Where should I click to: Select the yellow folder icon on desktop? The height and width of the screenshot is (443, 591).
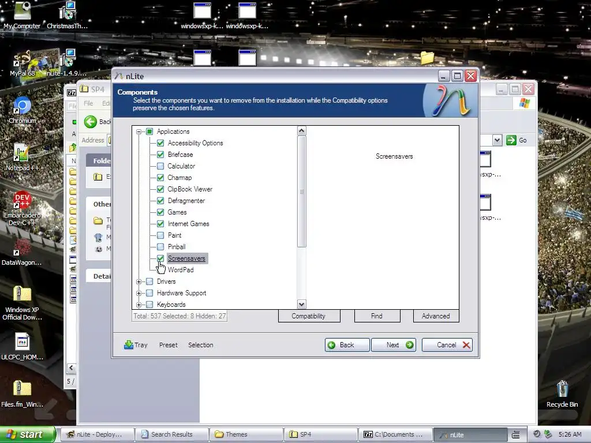click(428, 58)
